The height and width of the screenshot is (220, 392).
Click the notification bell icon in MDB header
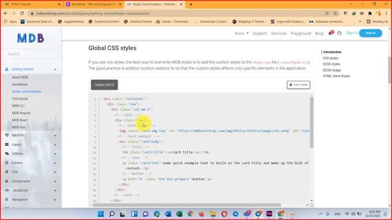pos(331,33)
